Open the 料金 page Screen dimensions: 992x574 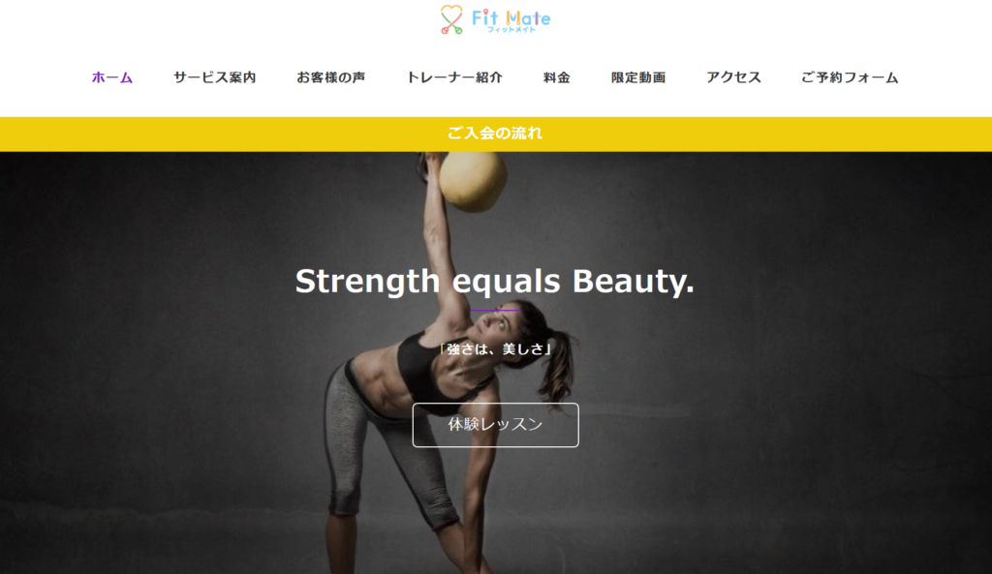[557, 77]
